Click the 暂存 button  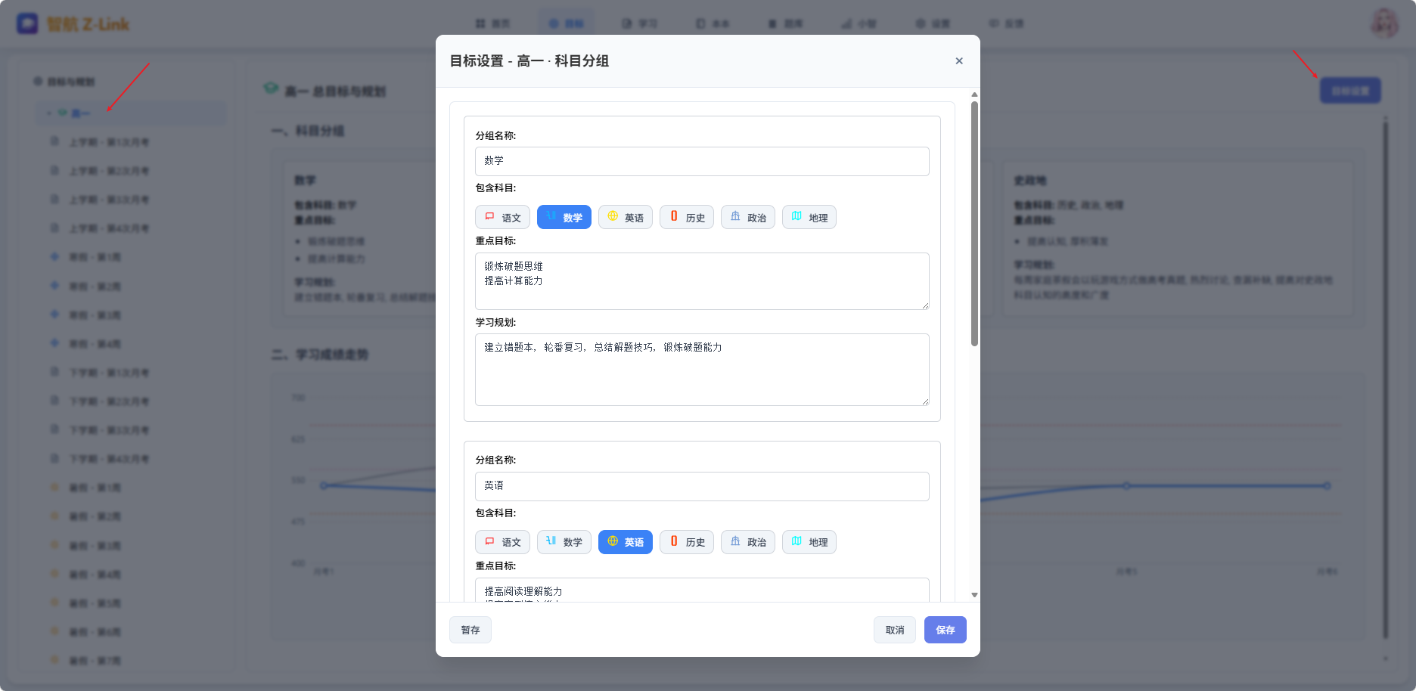tap(470, 630)
